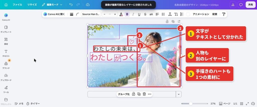Image resolution: width=257 pixels, height=107 pixels.
Task: Go to the Canva home icon
Action: (6, 5)
